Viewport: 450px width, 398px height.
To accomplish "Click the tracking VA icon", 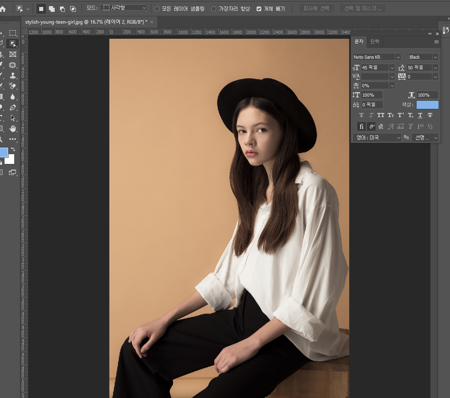I will pyautogui.click(x=402, y=77).
